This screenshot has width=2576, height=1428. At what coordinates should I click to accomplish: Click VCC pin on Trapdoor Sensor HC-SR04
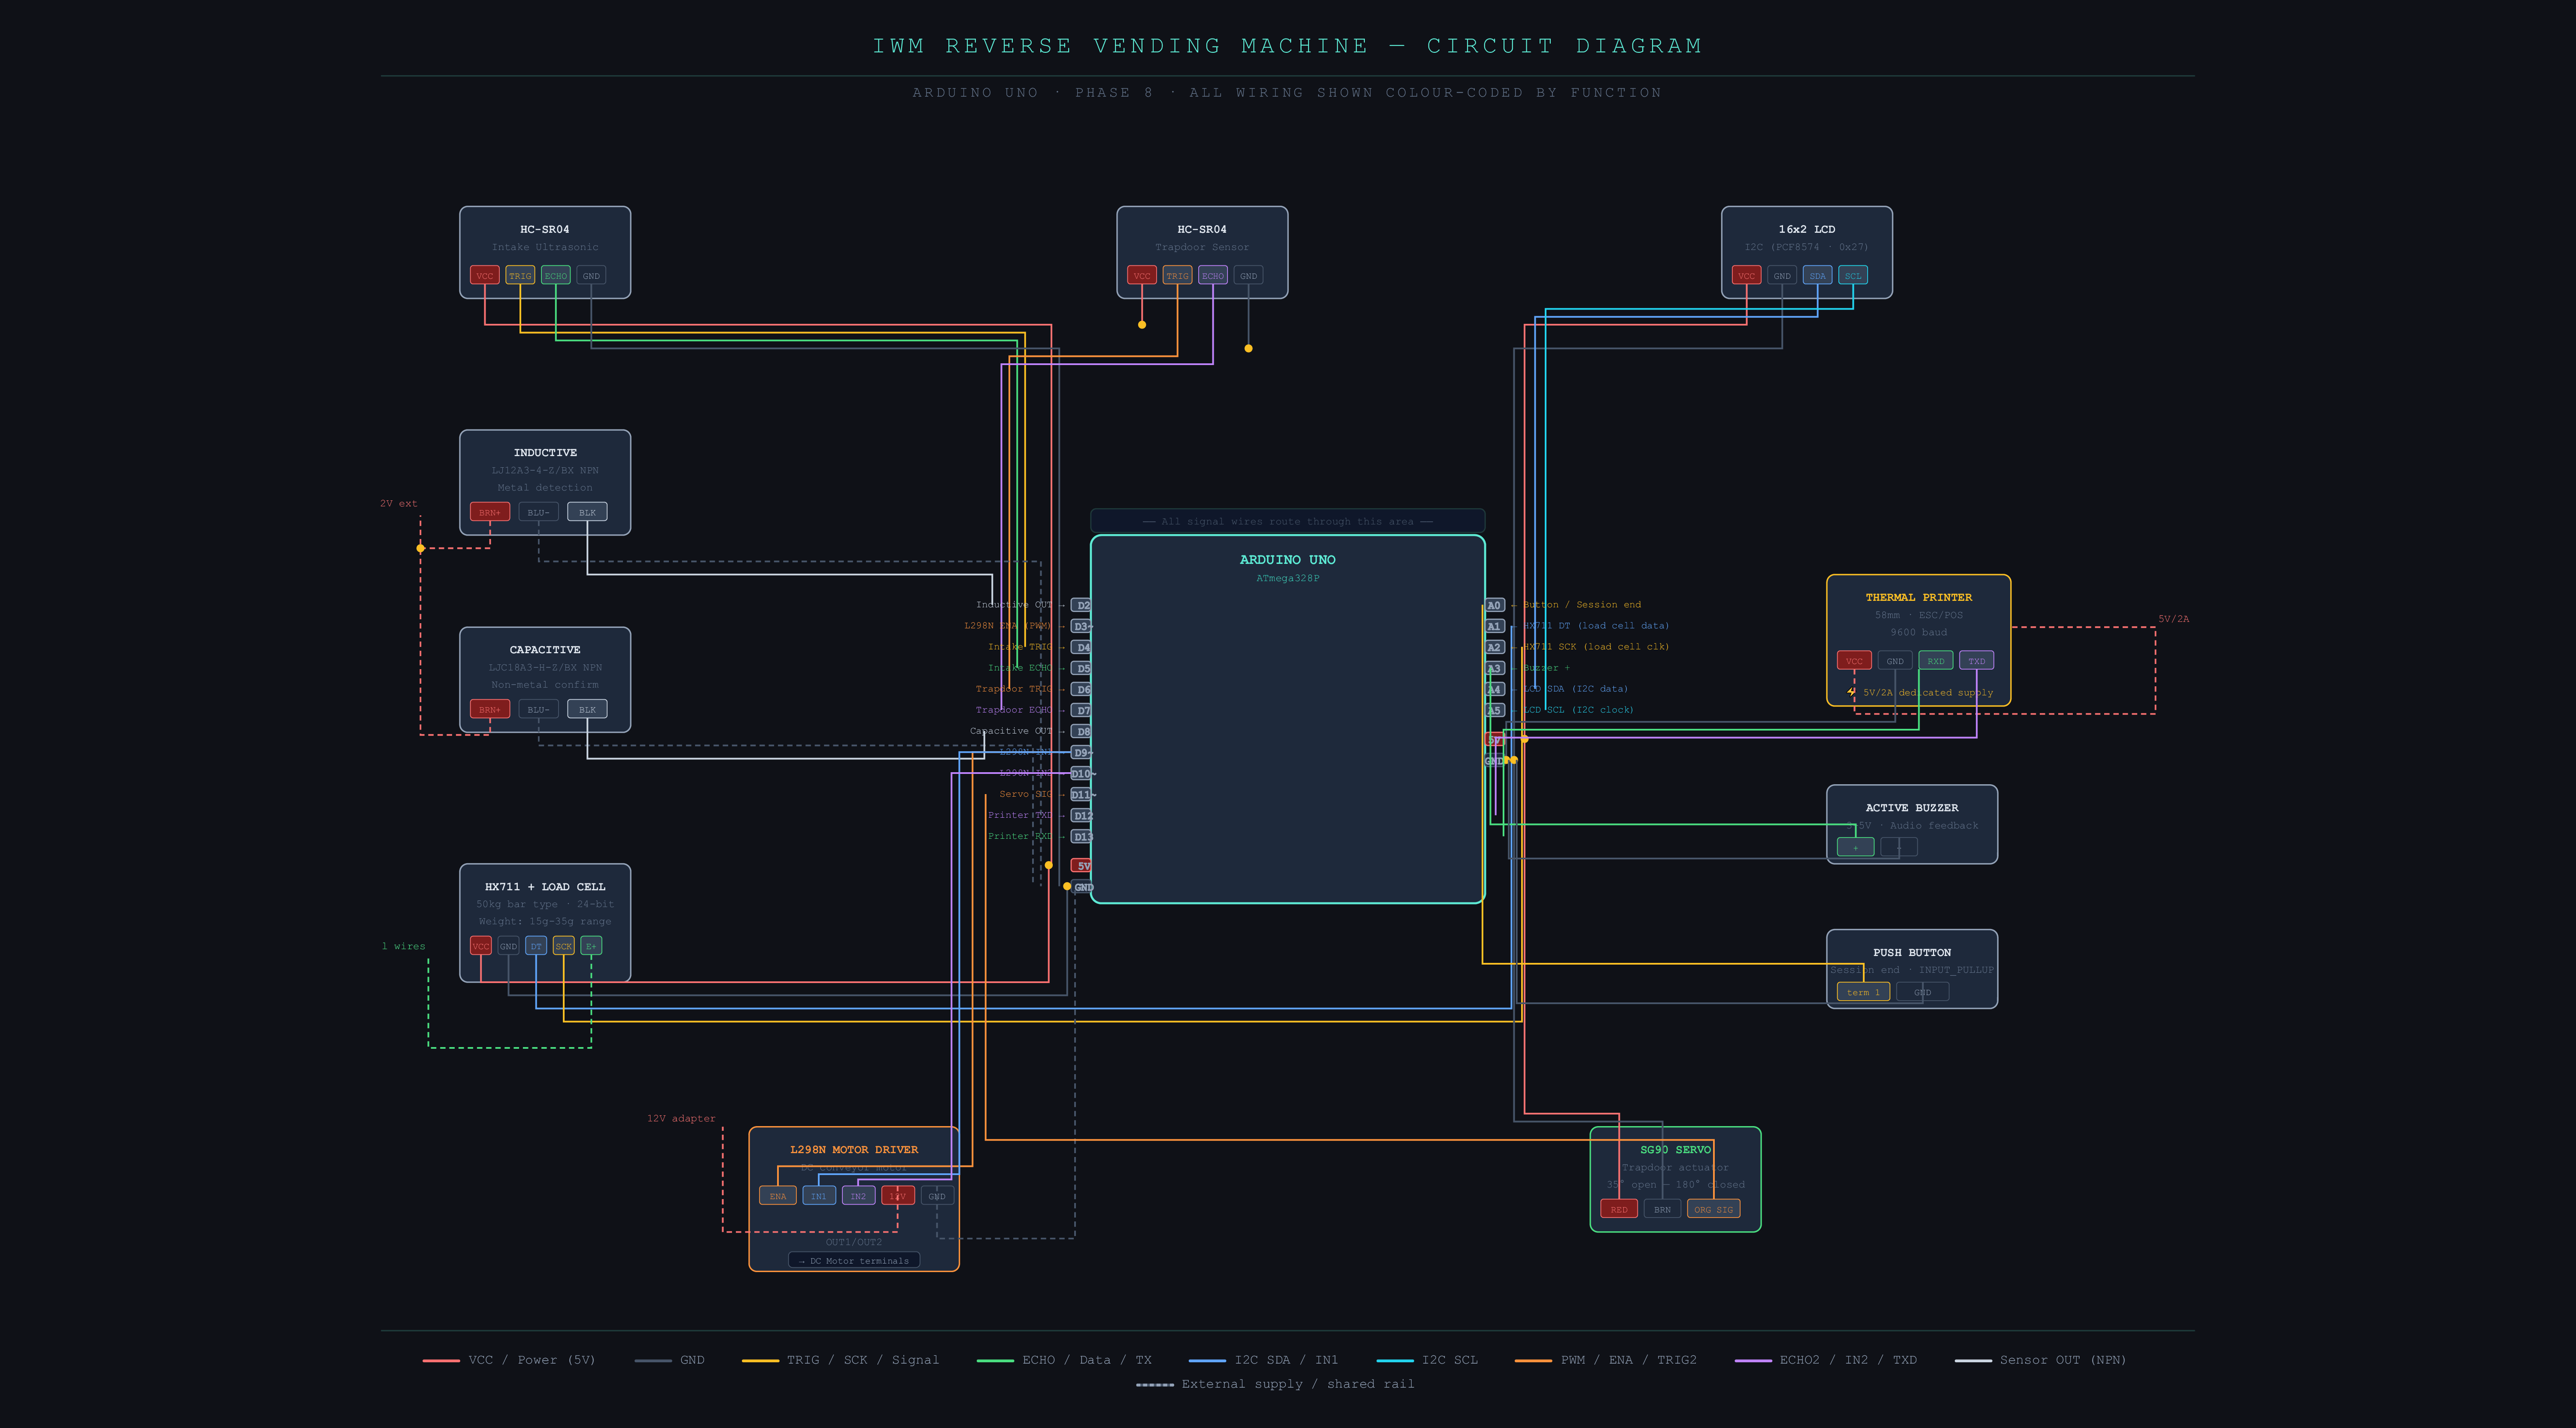coord(1141,275)
